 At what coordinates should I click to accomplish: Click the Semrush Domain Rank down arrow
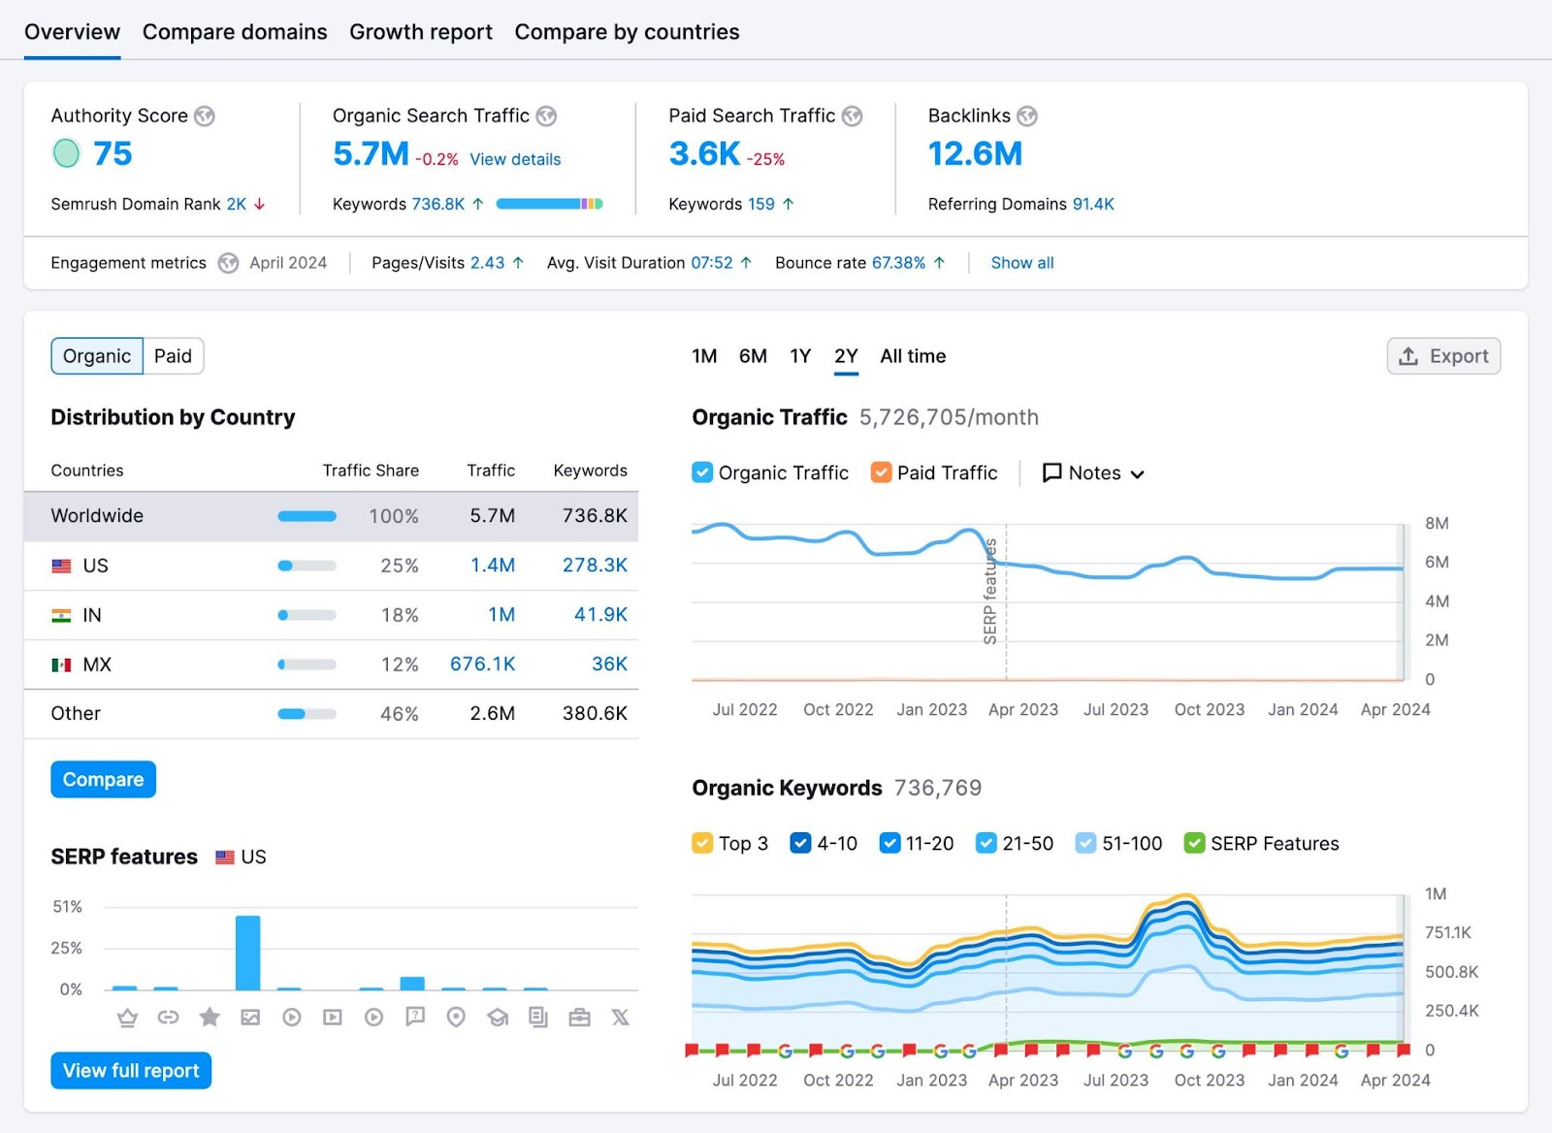tap(258, 205)
